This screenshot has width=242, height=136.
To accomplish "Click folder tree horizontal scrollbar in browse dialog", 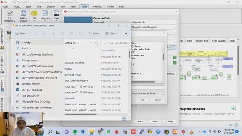I will 143,82.
